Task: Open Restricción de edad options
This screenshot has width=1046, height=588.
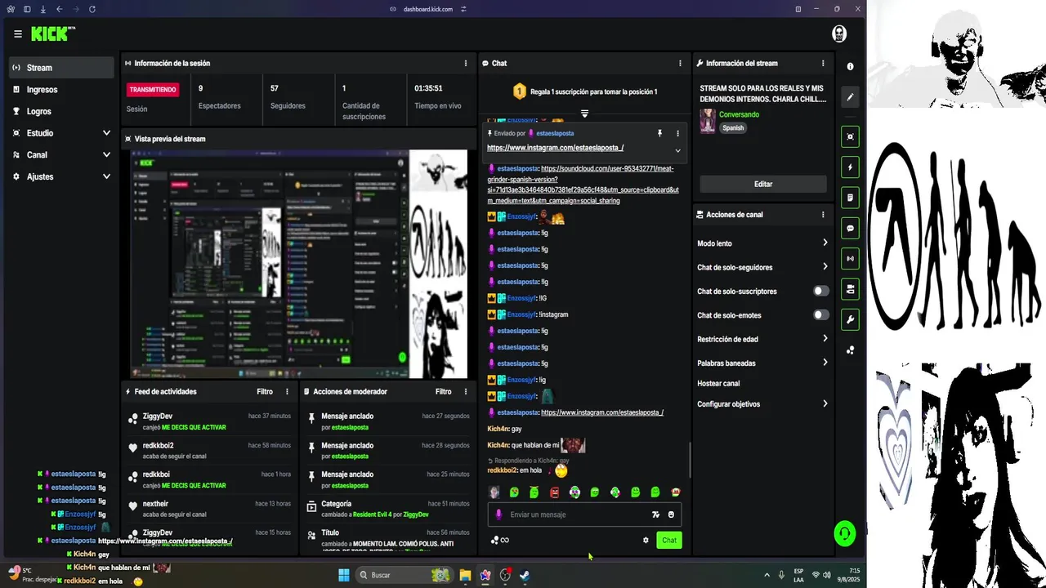Action: click(762, 339)
